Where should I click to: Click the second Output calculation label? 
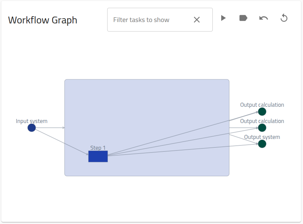[262, 121]
